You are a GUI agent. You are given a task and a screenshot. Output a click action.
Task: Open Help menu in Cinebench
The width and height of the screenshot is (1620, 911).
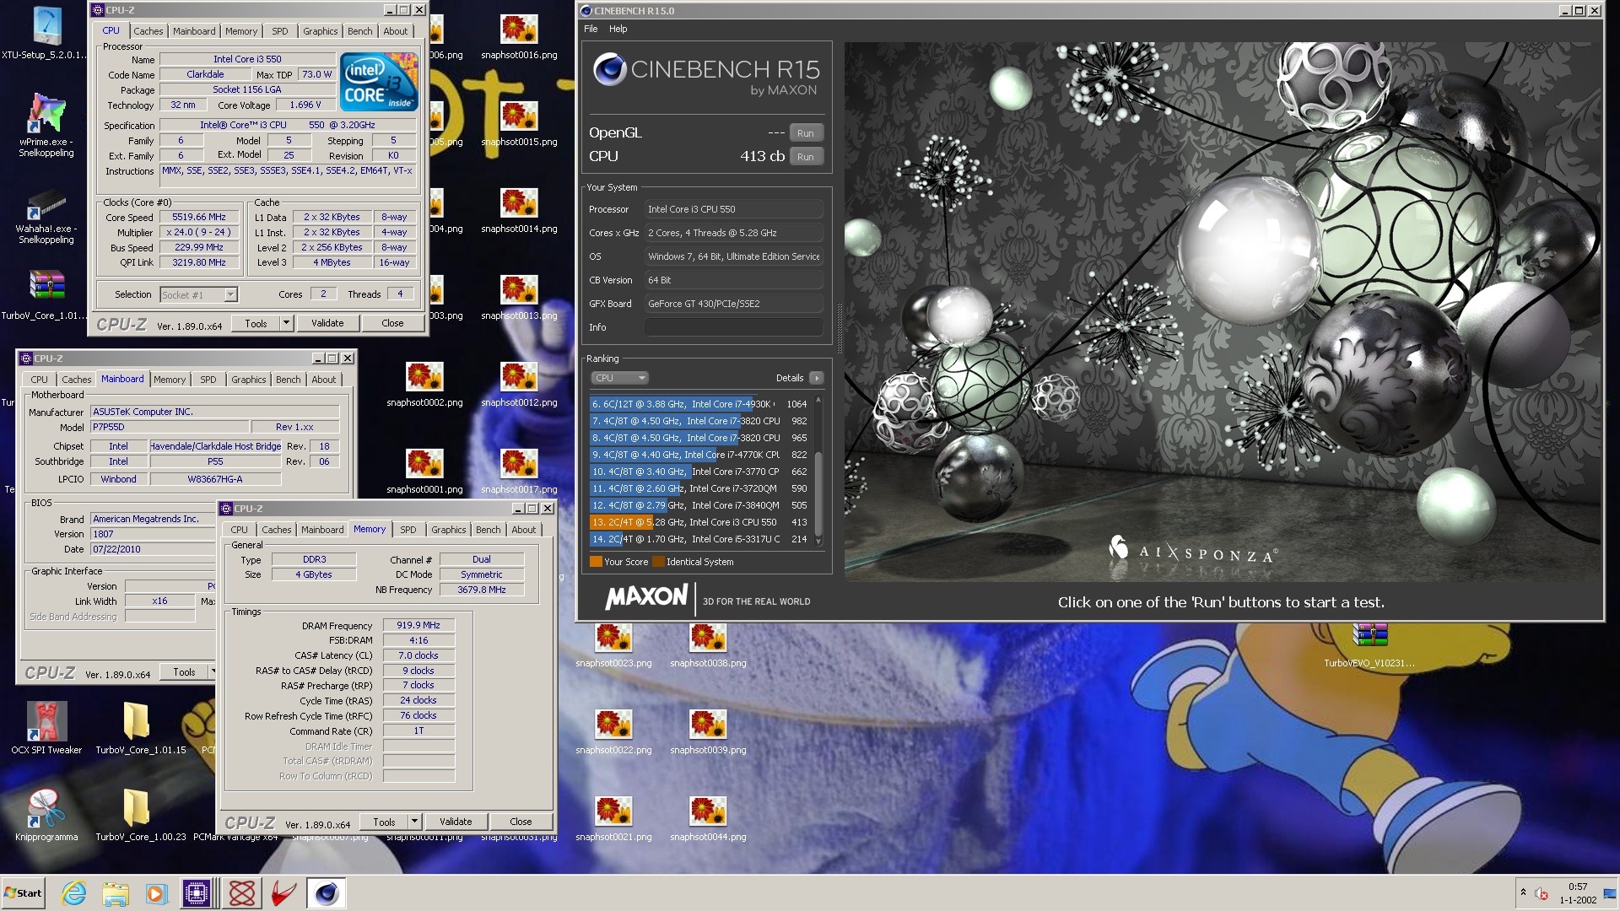click(x=618, y=29)
